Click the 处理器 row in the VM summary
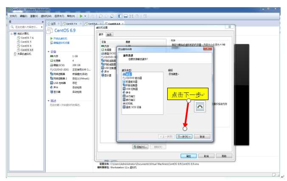This screenshot has width=287, height=181. point(70,61)
